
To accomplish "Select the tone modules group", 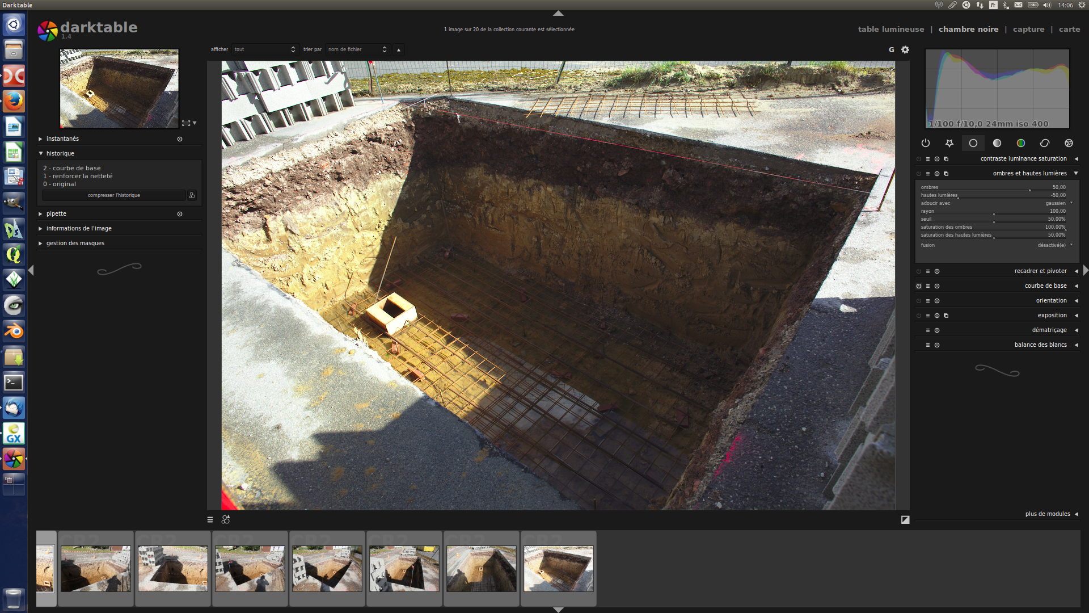I will pyautogui.click(x=997, y=143).
